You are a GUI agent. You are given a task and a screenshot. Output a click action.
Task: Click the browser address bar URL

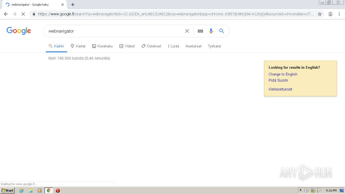(x=176, y=14)
